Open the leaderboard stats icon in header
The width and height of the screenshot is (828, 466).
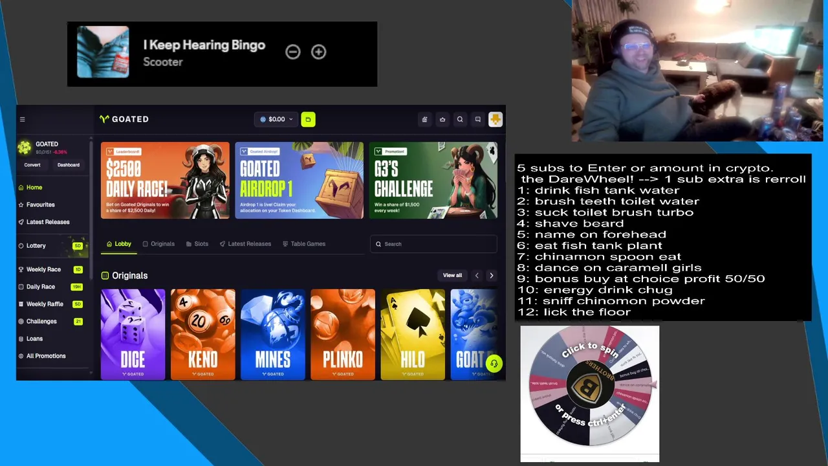(424, 119)
